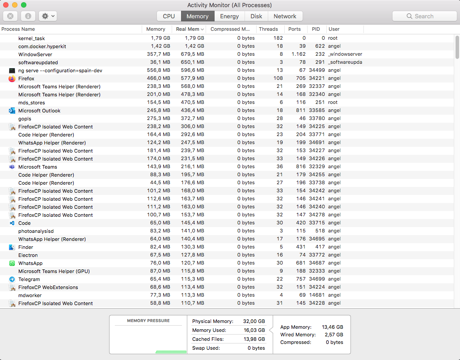Click the Memory Pressure graph
Image resolution: width=460 pixels, height=360 pixels.
click(148, 339)
